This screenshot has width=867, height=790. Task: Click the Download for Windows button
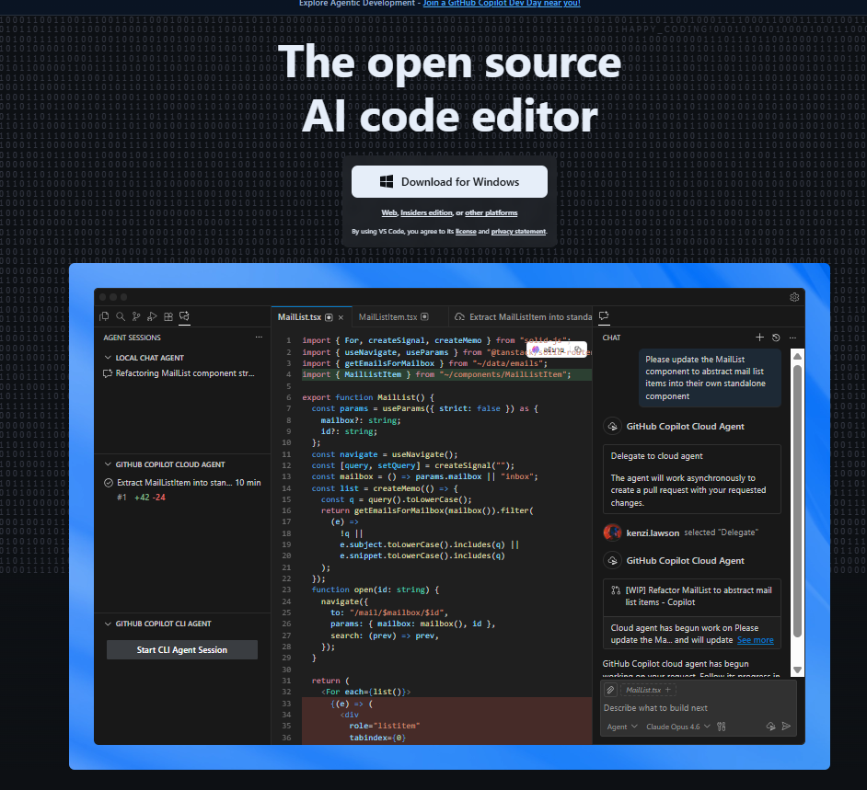point(449,182)
